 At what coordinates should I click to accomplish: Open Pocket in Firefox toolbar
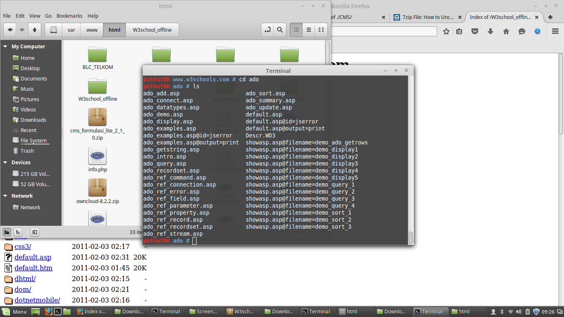click(475, 31)
